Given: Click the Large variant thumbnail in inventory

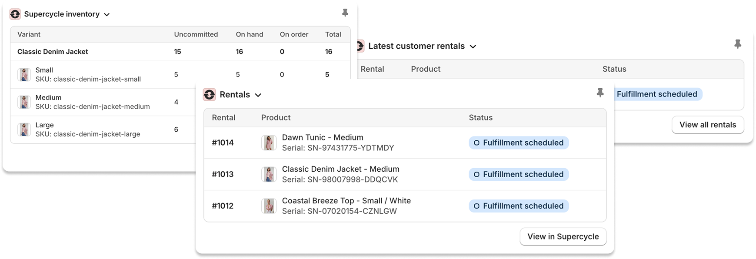Looking at the screenshot, I should 24,129.
